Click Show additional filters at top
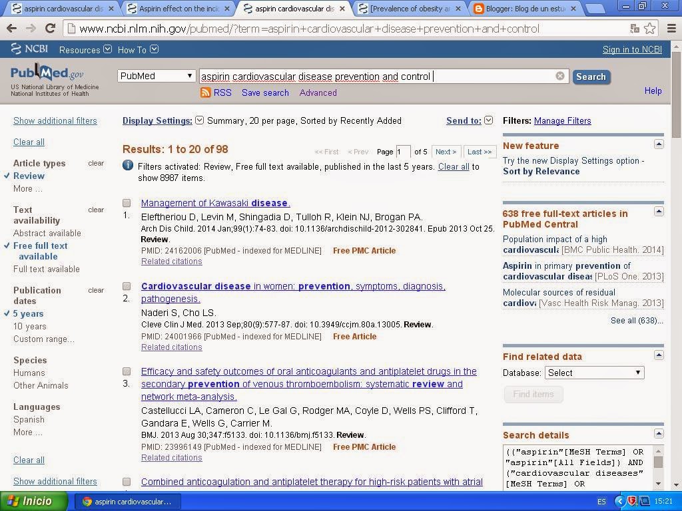The image size is (682, 511). tap(55, 120)
